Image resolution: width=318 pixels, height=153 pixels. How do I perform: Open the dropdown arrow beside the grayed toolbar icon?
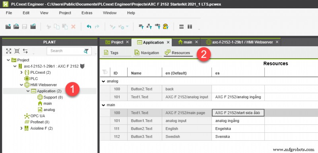(127, 27)
